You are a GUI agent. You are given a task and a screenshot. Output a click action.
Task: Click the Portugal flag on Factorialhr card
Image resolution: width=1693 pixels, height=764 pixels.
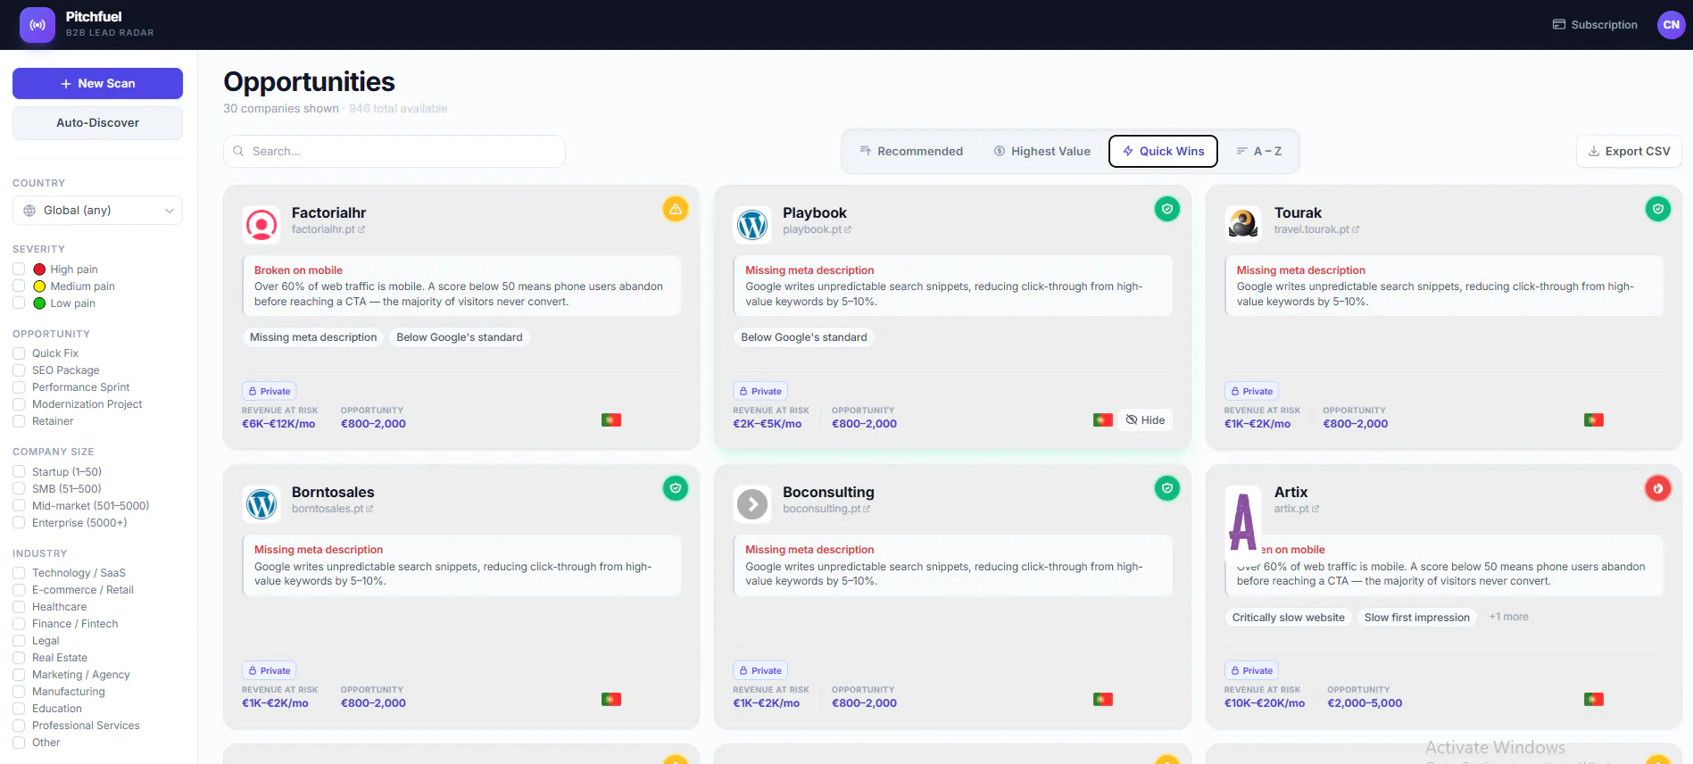coord(611,419)
